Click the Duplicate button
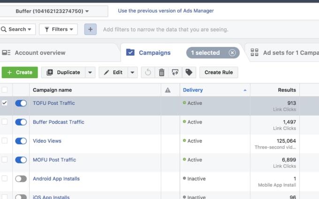This screenshot has height=199, width=319. pyautogui.click(x=63, y=72)
